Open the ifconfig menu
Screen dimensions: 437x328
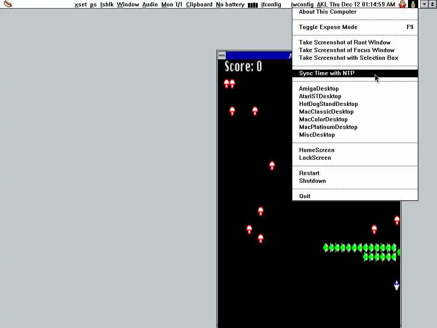point(271,4)
